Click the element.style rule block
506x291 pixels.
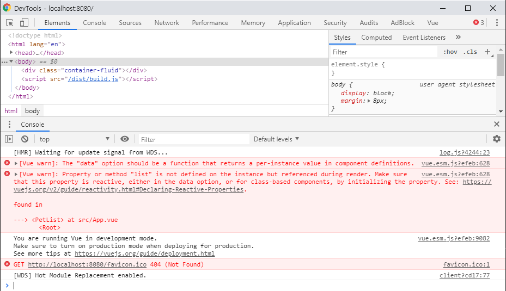tap(413, 69)
